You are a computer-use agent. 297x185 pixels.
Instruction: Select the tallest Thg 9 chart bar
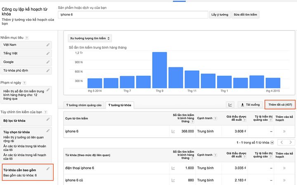[160, 70]
